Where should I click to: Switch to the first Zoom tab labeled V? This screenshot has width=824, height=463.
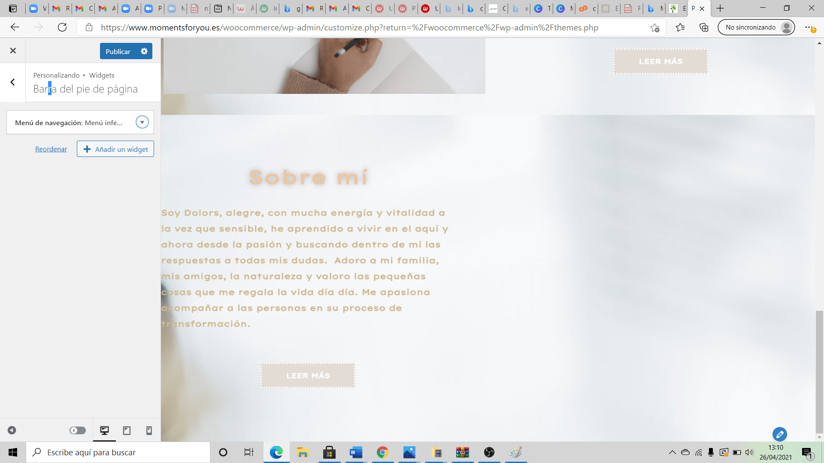point(37,8)
